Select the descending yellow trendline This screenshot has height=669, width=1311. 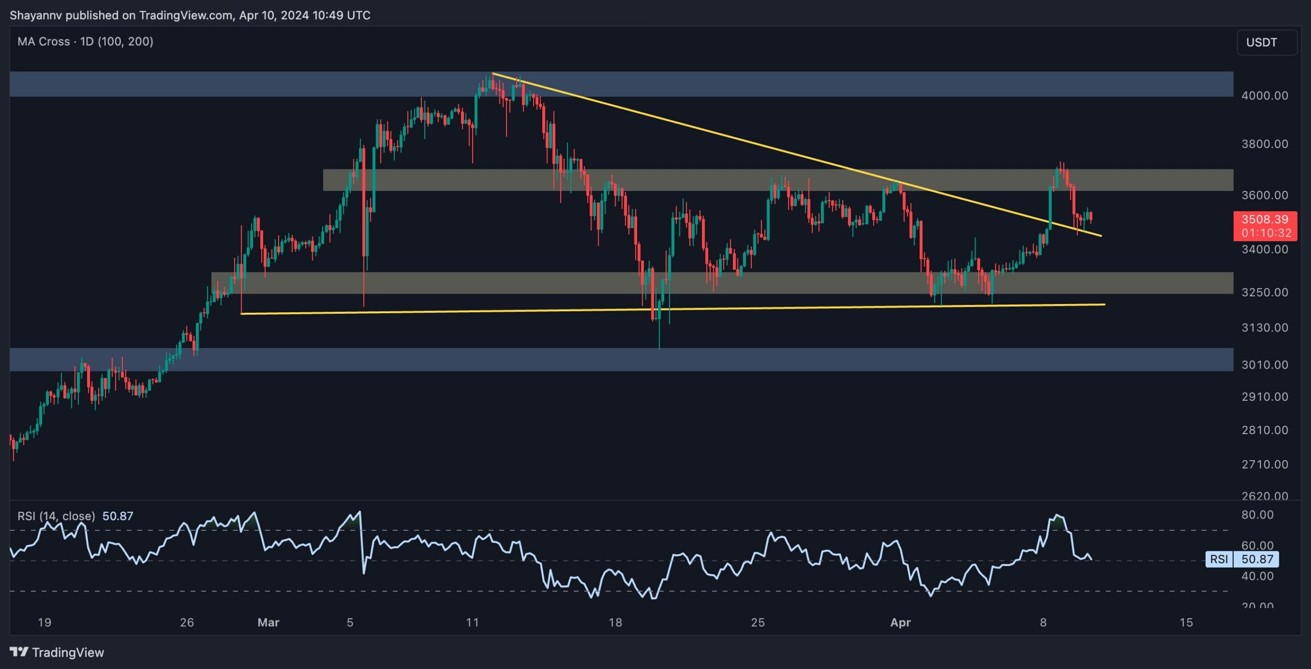[x=717, y=134]
